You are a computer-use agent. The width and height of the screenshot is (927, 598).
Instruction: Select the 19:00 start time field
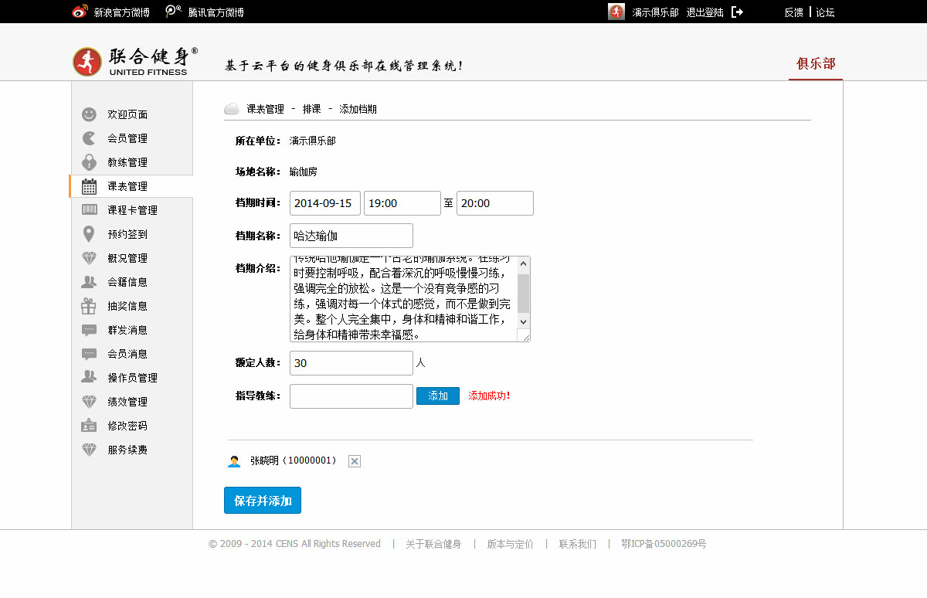(x=402, y=203)
